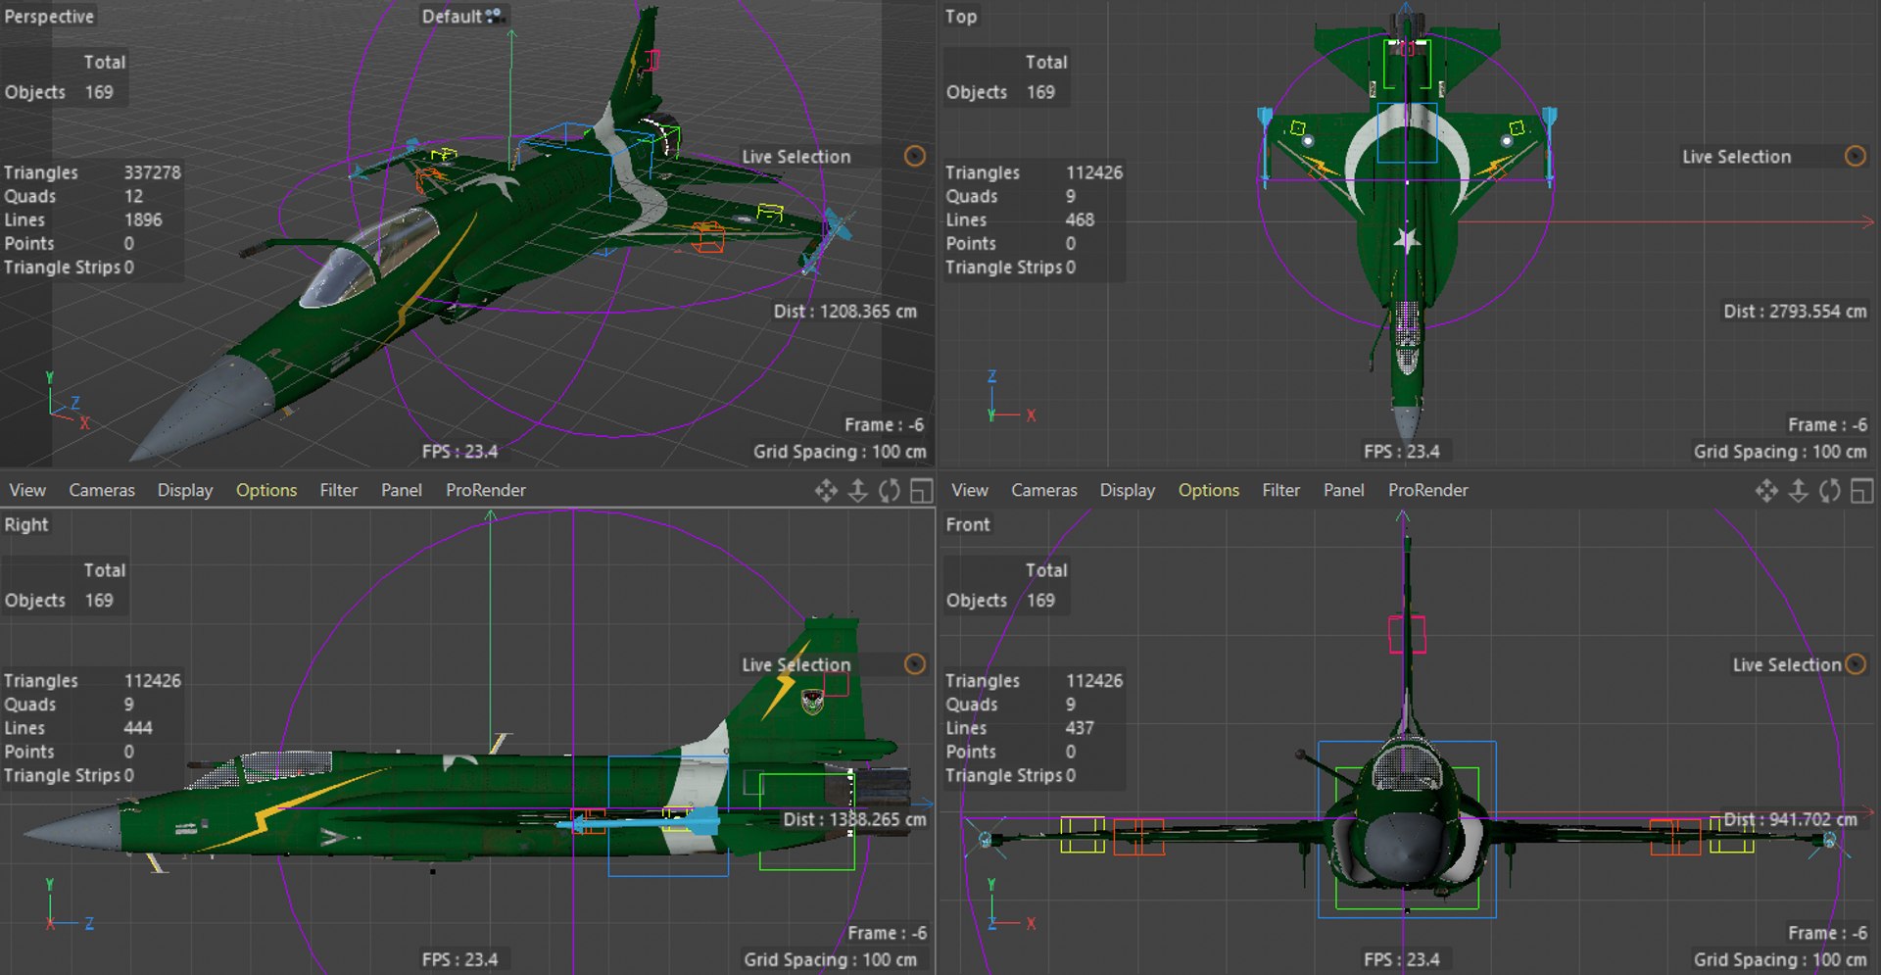Click the camera icon next to Default label

494,16
